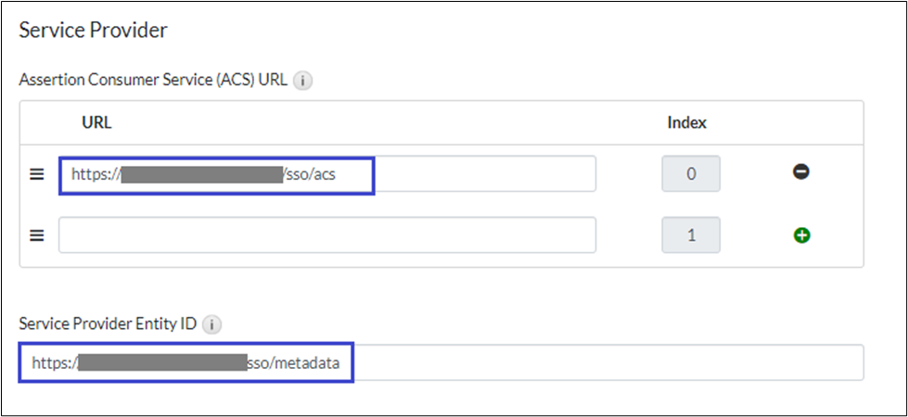Remove the ACS URL row with minus icon
The width and height of the screenshot is (908, 417).
pyautogui.click(x=802, y=172)
